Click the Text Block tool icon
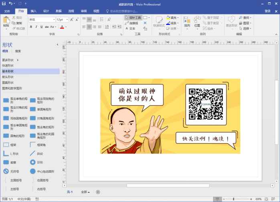The image size is (280, 202). pos(145,29)
